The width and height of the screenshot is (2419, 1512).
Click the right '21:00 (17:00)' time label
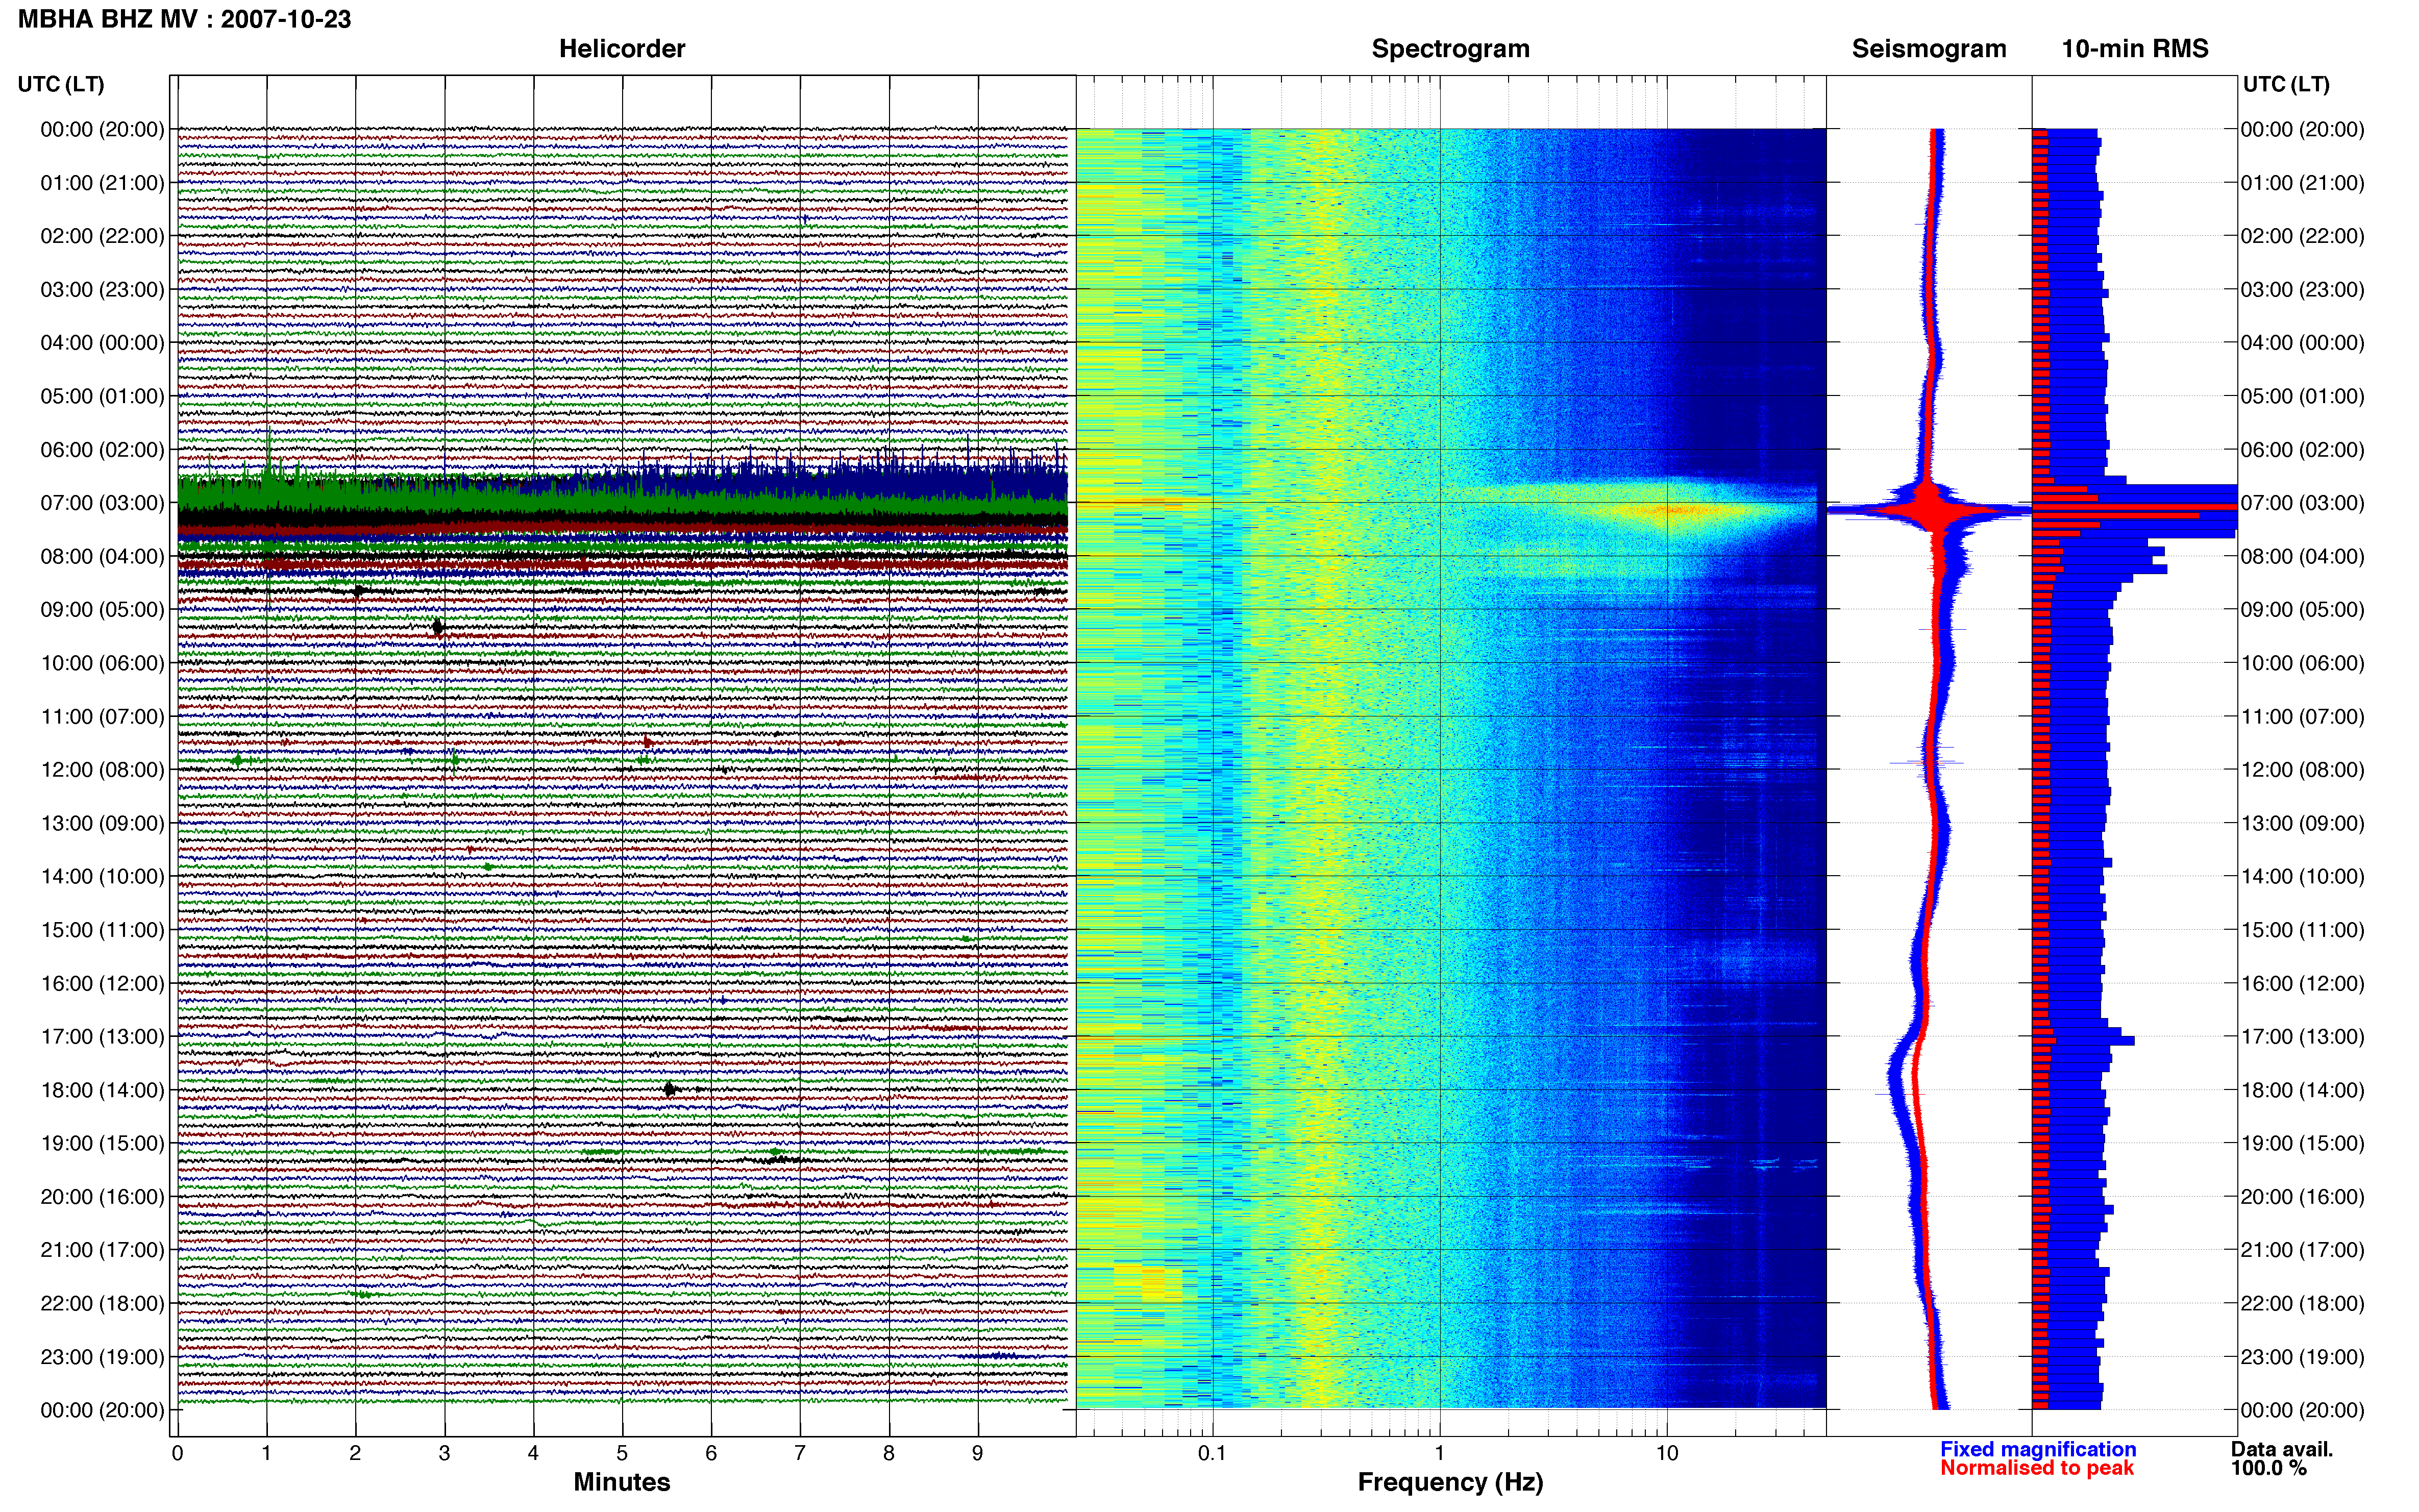(x=2302, y=1249)
